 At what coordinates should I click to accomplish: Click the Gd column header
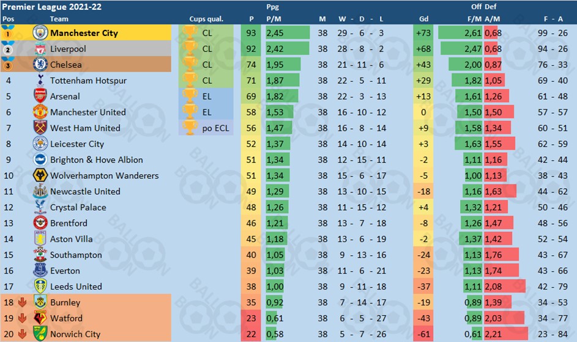click(x=423, y=19)
